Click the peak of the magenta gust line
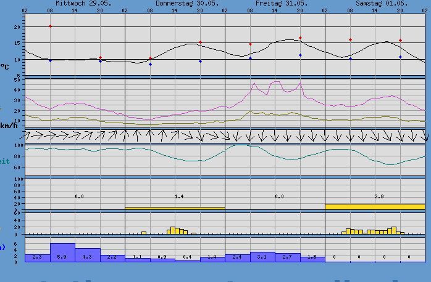 click(x=276, y=81)
